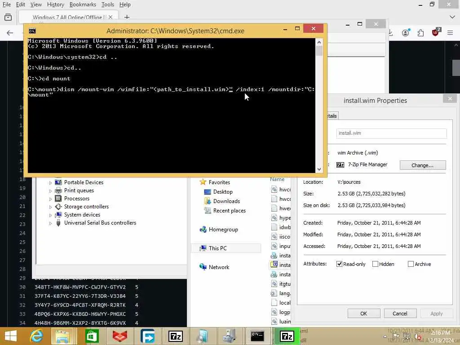
Task: Open Firefox View menu
Action: (x=36, y=4)
